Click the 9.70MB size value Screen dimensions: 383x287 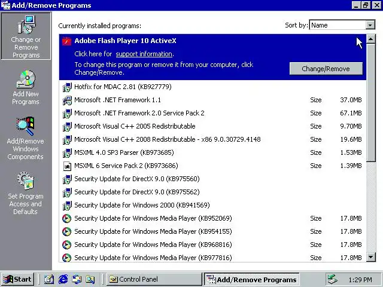point(351,126)
